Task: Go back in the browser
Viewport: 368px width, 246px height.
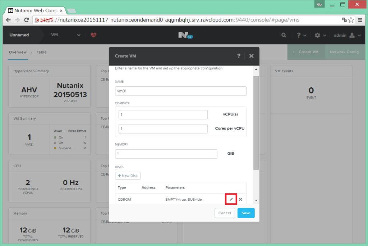Action: (x=8, y=20)
